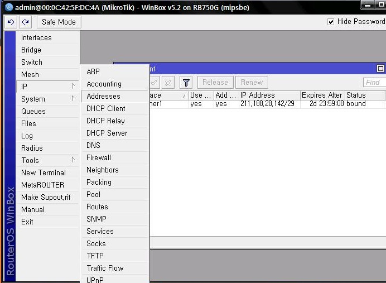Choose DHCP Client in IP submenu

[x=115, y=109]
